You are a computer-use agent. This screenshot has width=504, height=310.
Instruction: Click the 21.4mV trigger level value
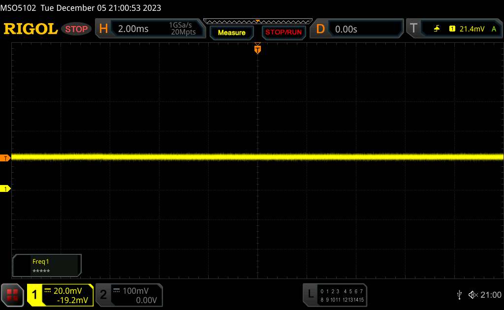click(x=472, y=29)
